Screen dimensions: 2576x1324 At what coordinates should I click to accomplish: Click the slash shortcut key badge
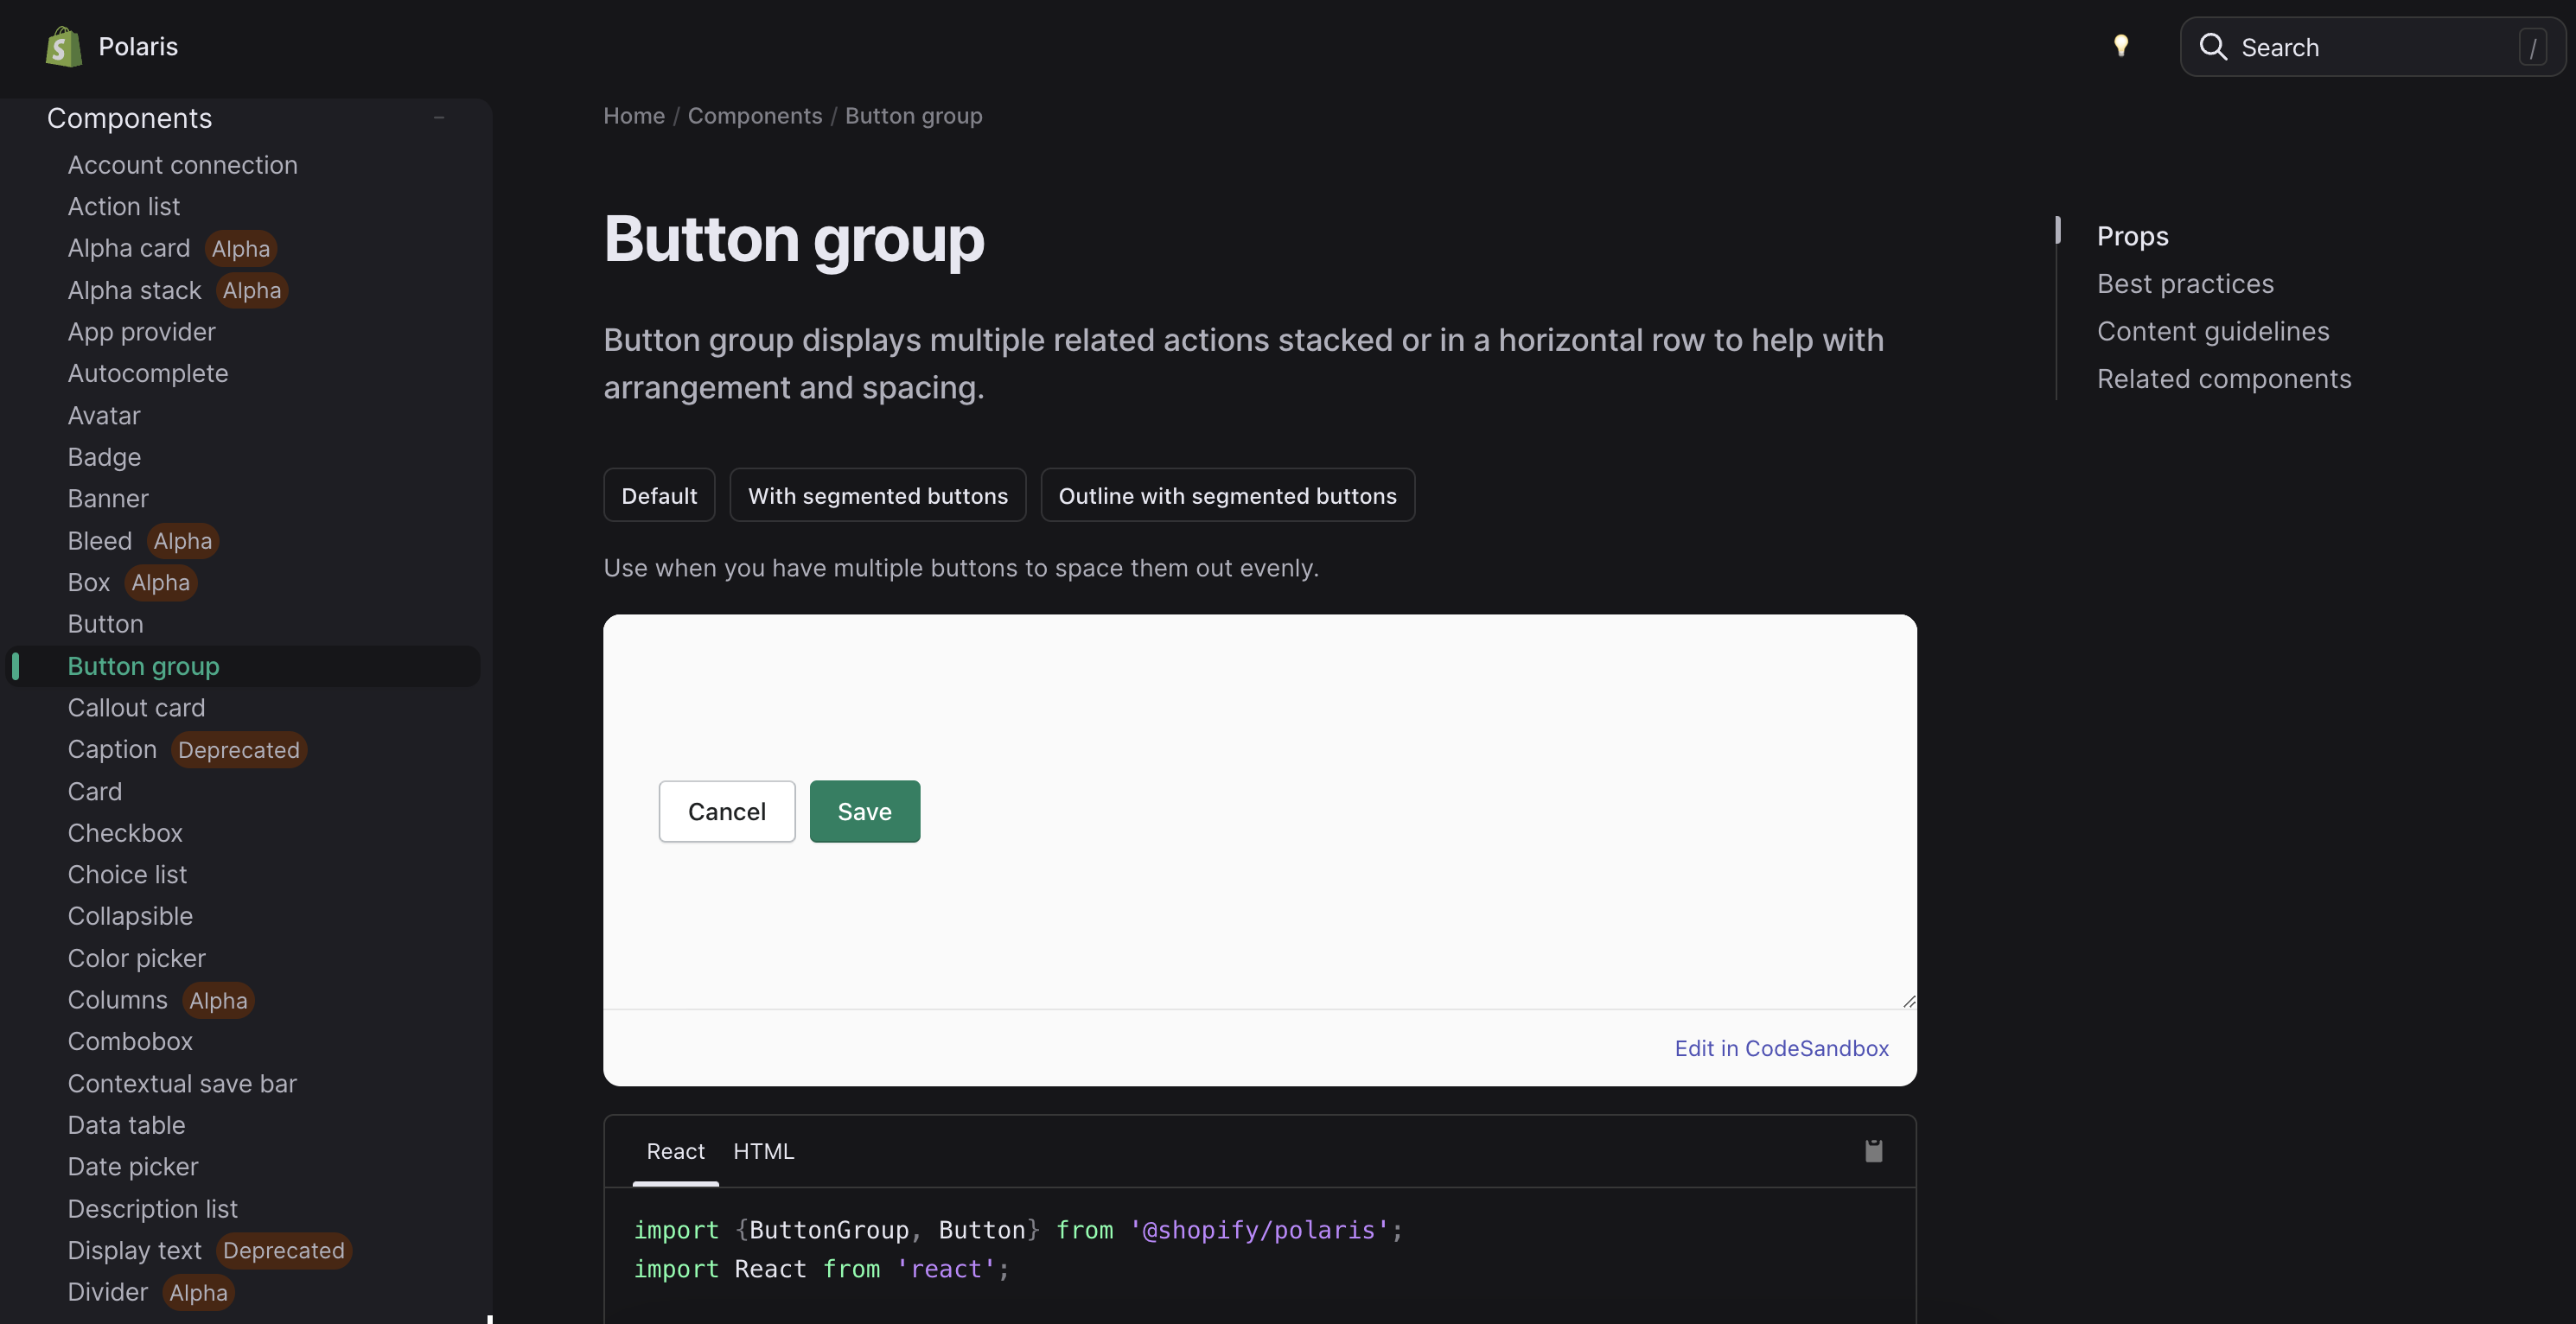click(x=2532, y=47)
